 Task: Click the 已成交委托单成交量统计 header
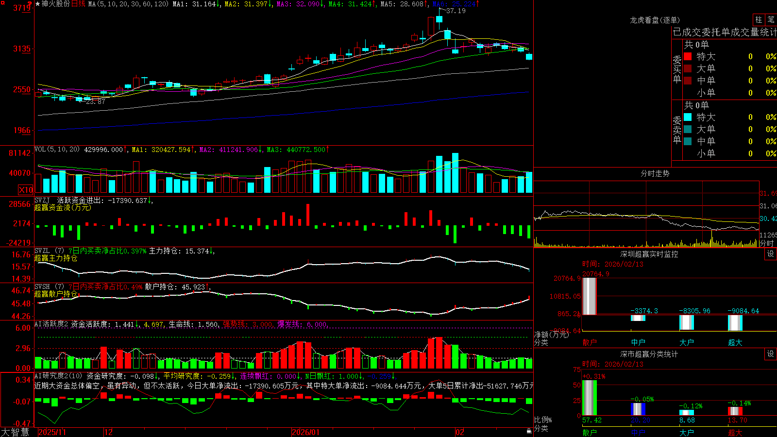point(725,32)
